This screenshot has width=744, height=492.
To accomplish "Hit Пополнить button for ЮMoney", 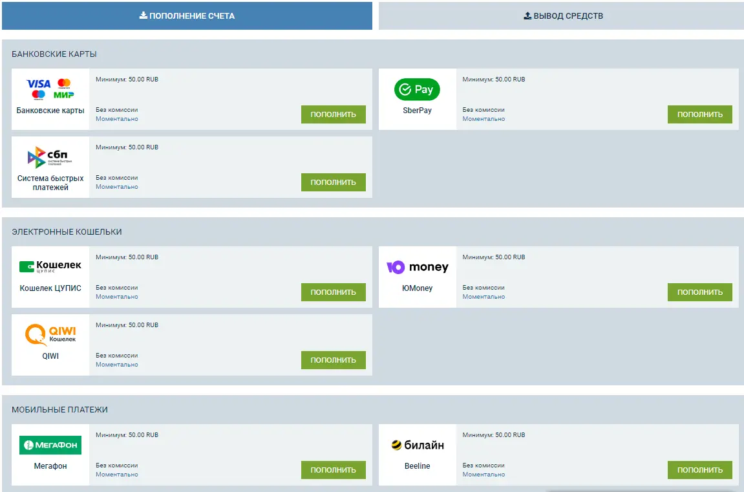I will coord(699,292).
